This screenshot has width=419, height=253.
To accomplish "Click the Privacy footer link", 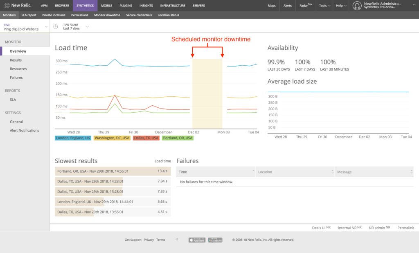I will point(149,240).
